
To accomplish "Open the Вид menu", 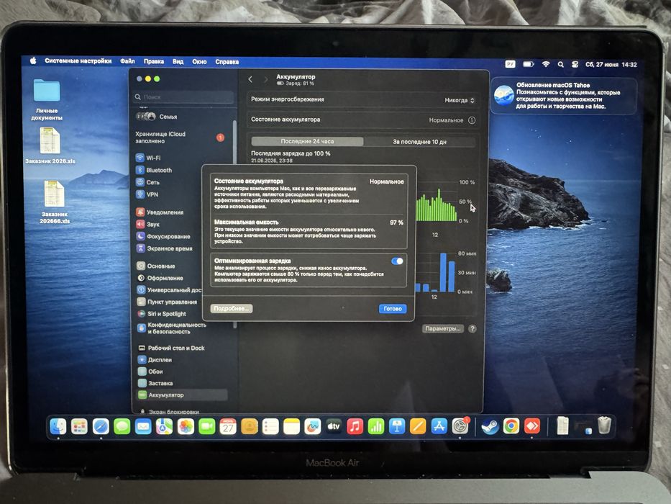I will (178, 62).
